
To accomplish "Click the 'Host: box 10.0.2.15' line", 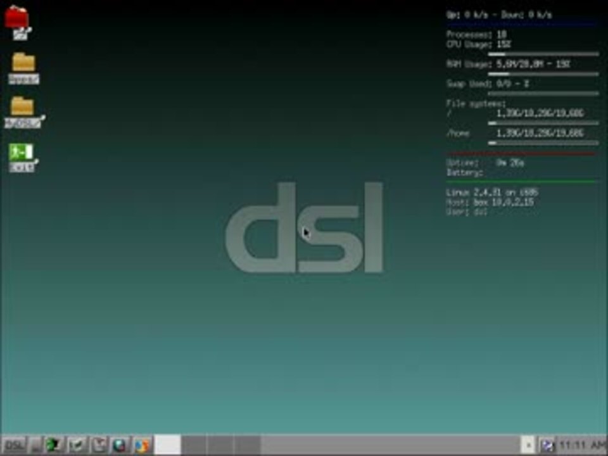I will click(490, 203).
